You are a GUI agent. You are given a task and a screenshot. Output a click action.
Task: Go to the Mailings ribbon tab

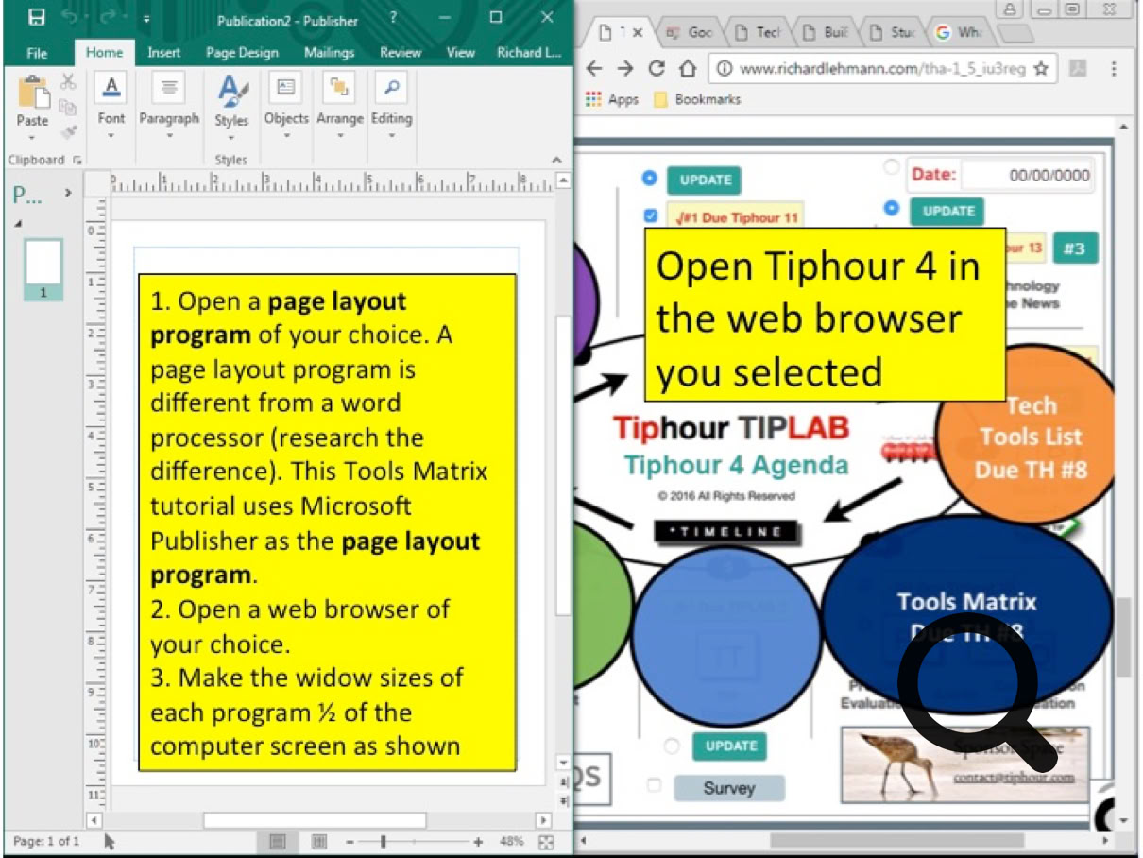click(330, 53)
